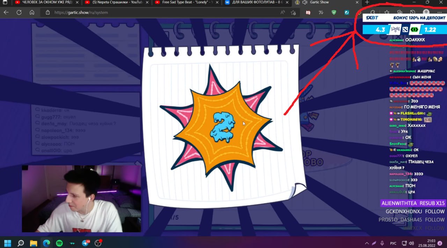
Task: Click the microphone icon in system tray
Action: coord(382,243)
